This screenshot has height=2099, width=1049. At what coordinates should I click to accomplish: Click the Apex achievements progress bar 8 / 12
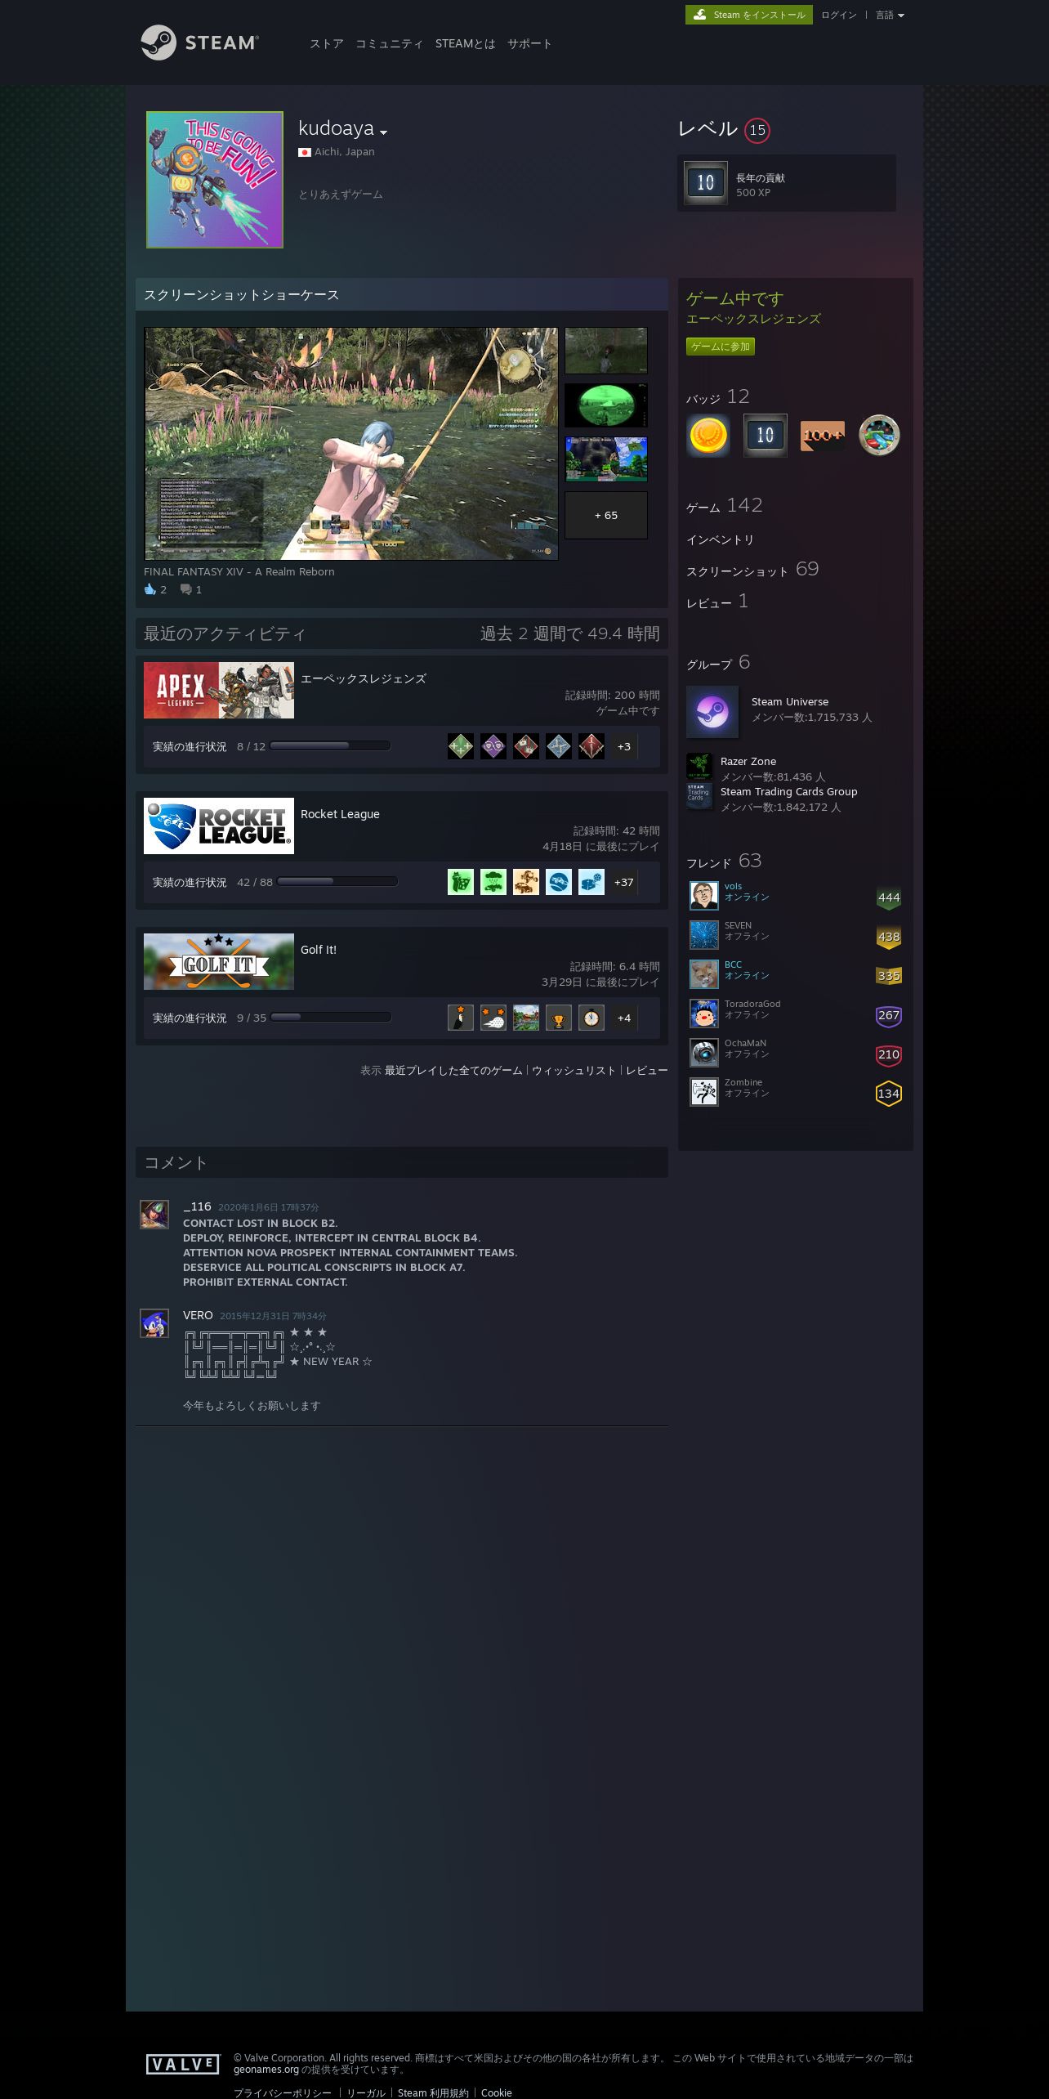[x=330, y=745]
